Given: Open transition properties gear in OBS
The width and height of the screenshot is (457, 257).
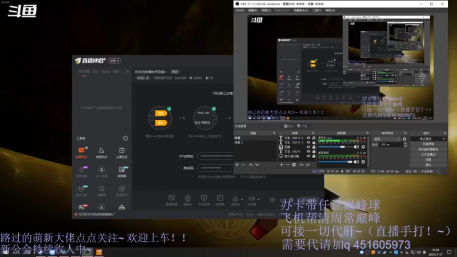Looking at the screenshot, I should (404, 139).
